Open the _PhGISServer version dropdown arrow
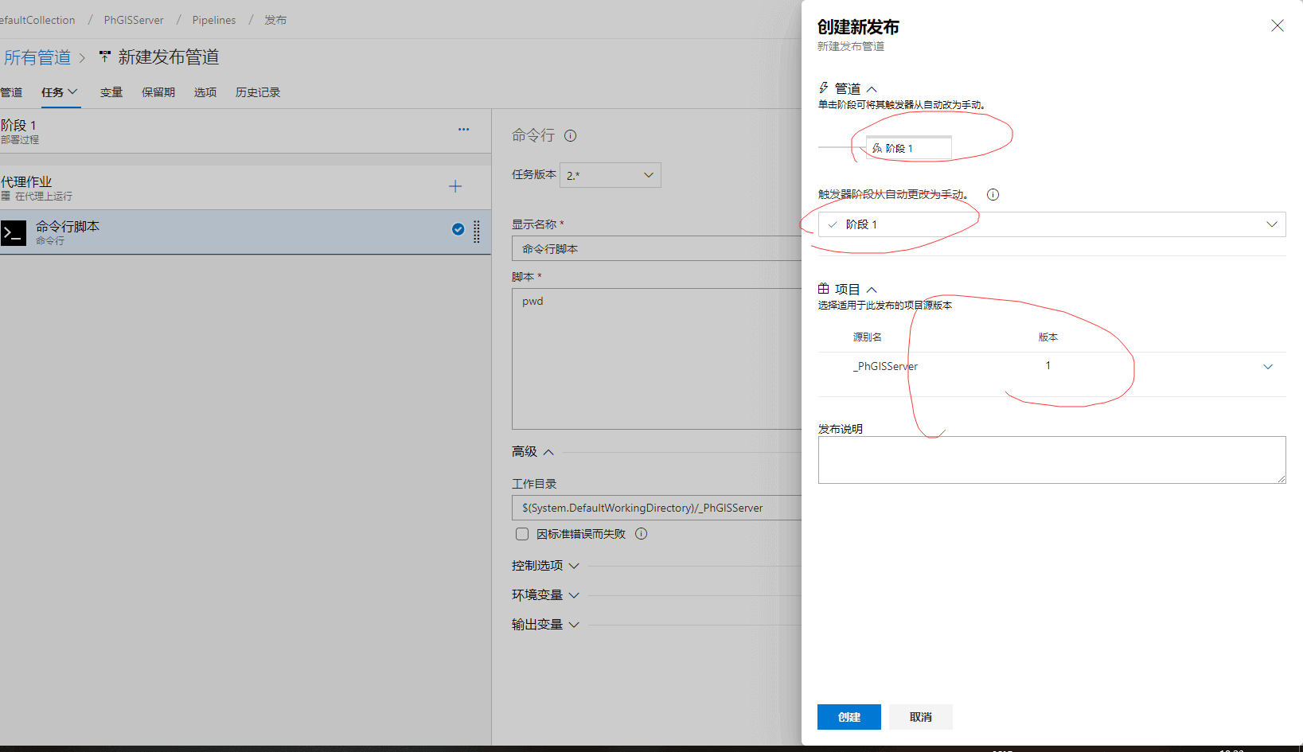 pos(1268,367)
